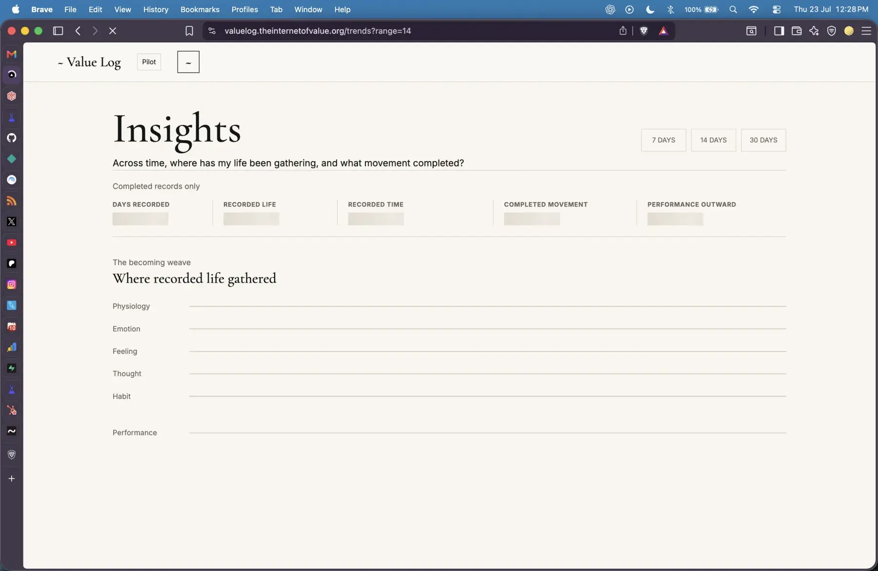
Task: Open Spotlight search in menu bar
Action: pyautogui.click(x=733, y=9)
